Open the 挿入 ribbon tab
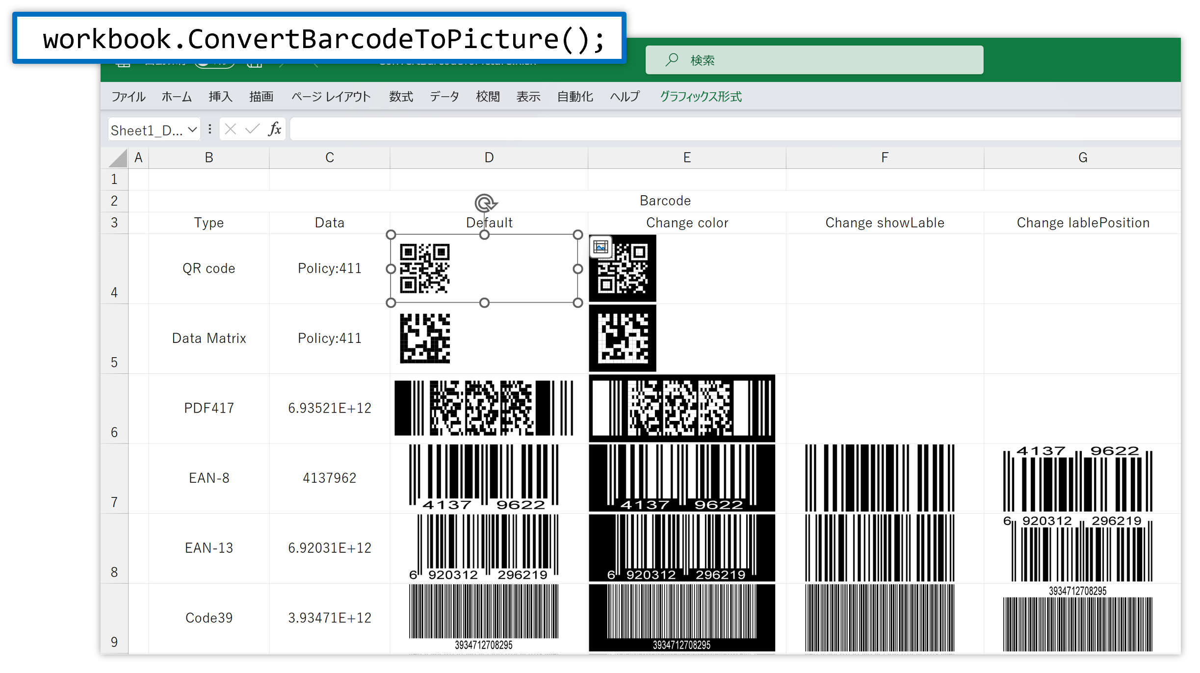Image resolution: width=1200 pixels, height=673 pixels. click(220, 97)
